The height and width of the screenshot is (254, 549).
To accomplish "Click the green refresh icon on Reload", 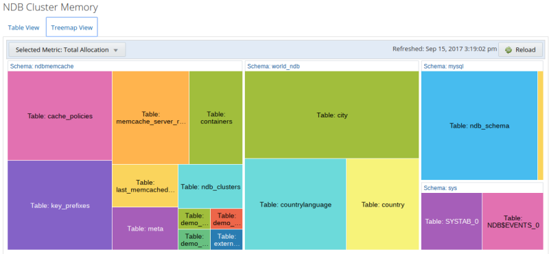I will (x=509, y=50).
